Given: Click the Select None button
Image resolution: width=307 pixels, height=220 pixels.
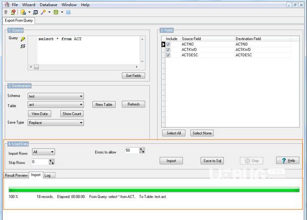Looking at the screenshot, I should pyautogui.click(x=202, y=133).
